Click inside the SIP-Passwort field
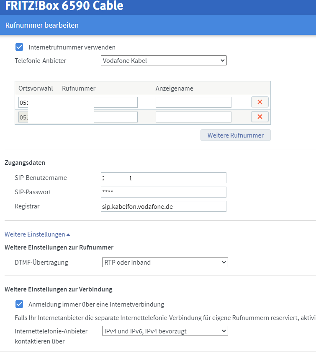Screen dimensions: 316x359 pos(163,192)
